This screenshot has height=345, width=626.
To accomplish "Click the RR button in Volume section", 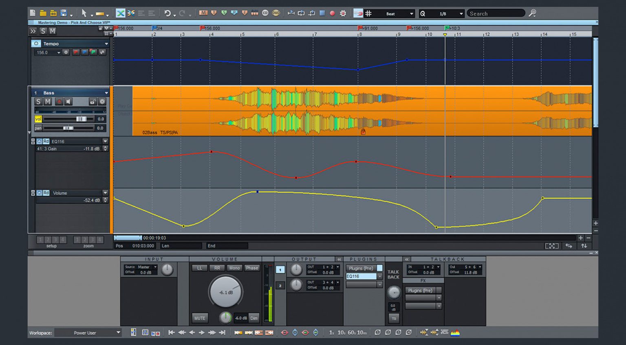I will (217, 268).
